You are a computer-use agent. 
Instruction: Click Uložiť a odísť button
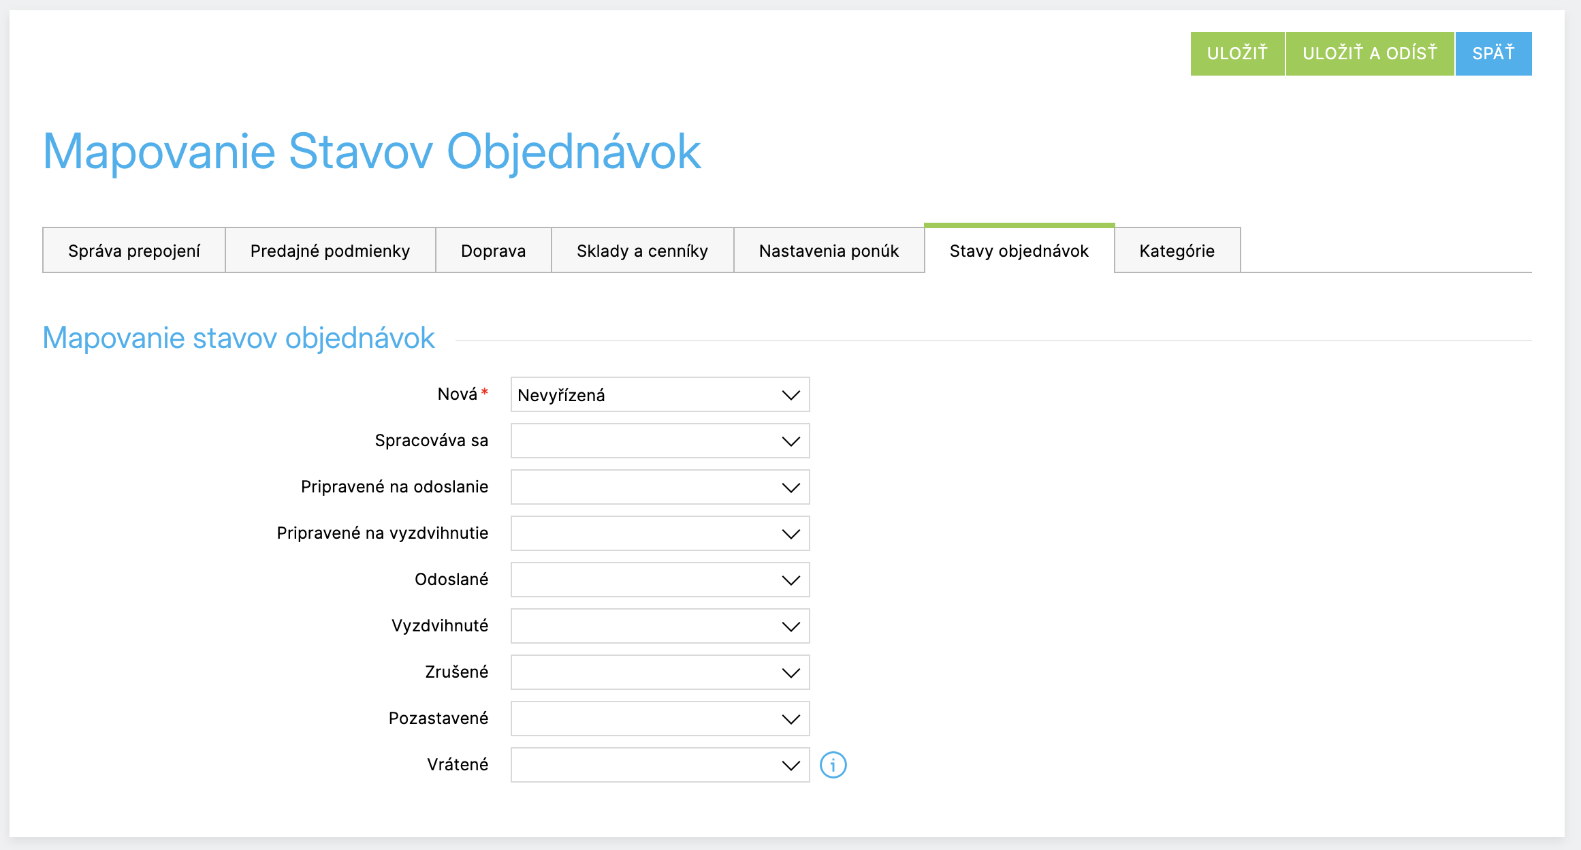tap(1369, 53)
